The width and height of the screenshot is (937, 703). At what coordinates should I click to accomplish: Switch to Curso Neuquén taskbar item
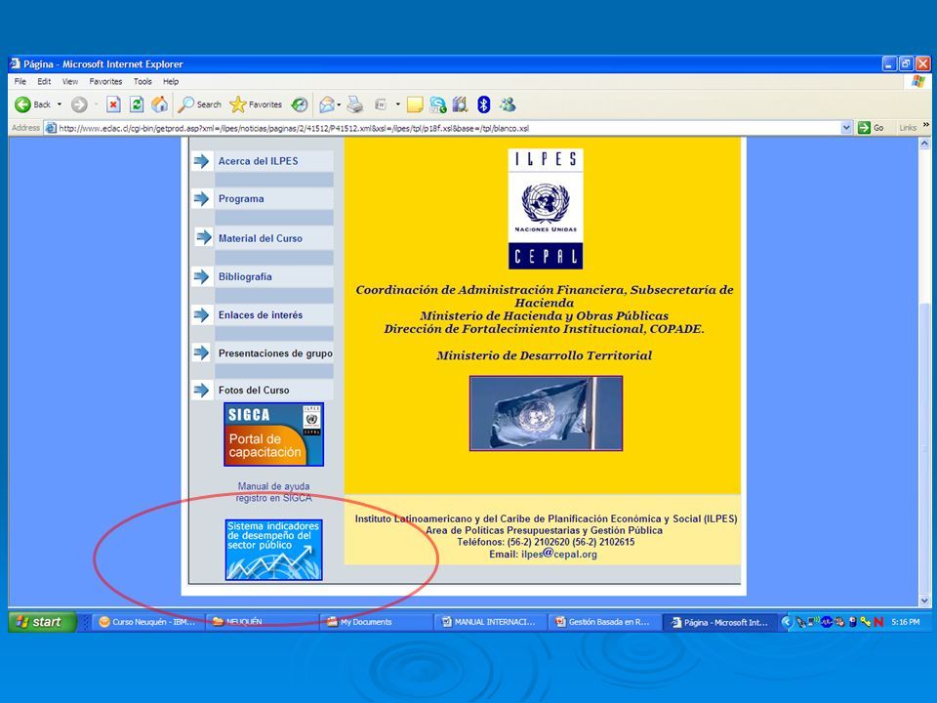click(x=147, y=622)
